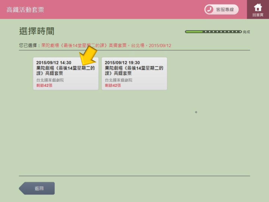Click the 選擇時間 page heading
This screenshot has width=269, height=202.
(37, 31)
